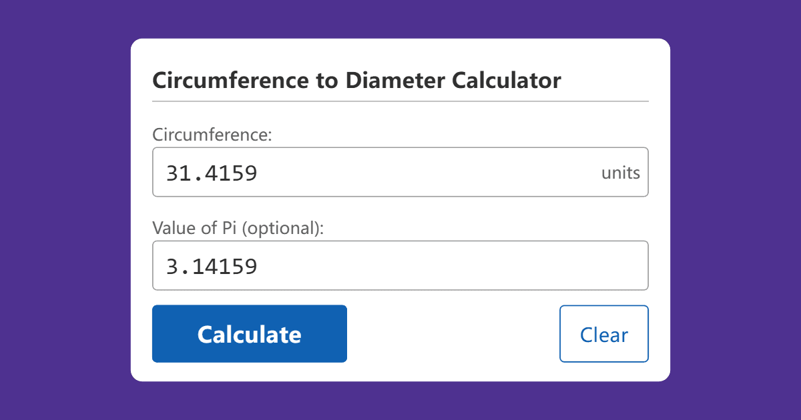This screenshot has height=420, width=801.
Task: Click the Value of Pi input field
Action: coord(400,265)
